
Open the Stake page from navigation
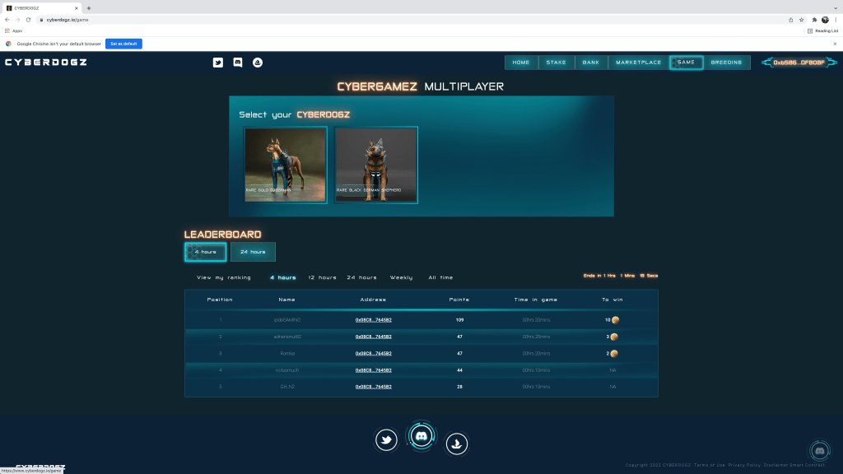tap(556, 63)
